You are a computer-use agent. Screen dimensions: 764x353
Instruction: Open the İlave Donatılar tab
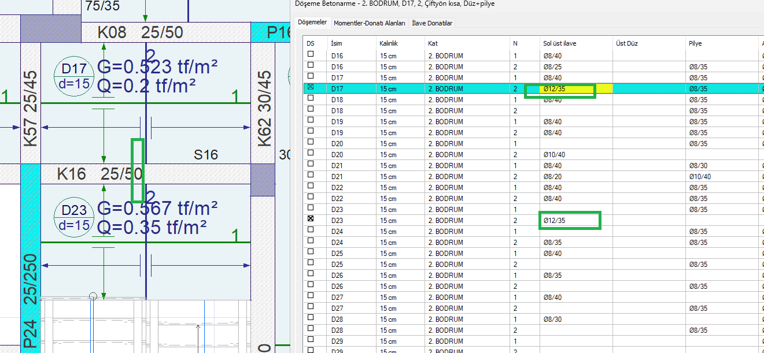point(432,23)
